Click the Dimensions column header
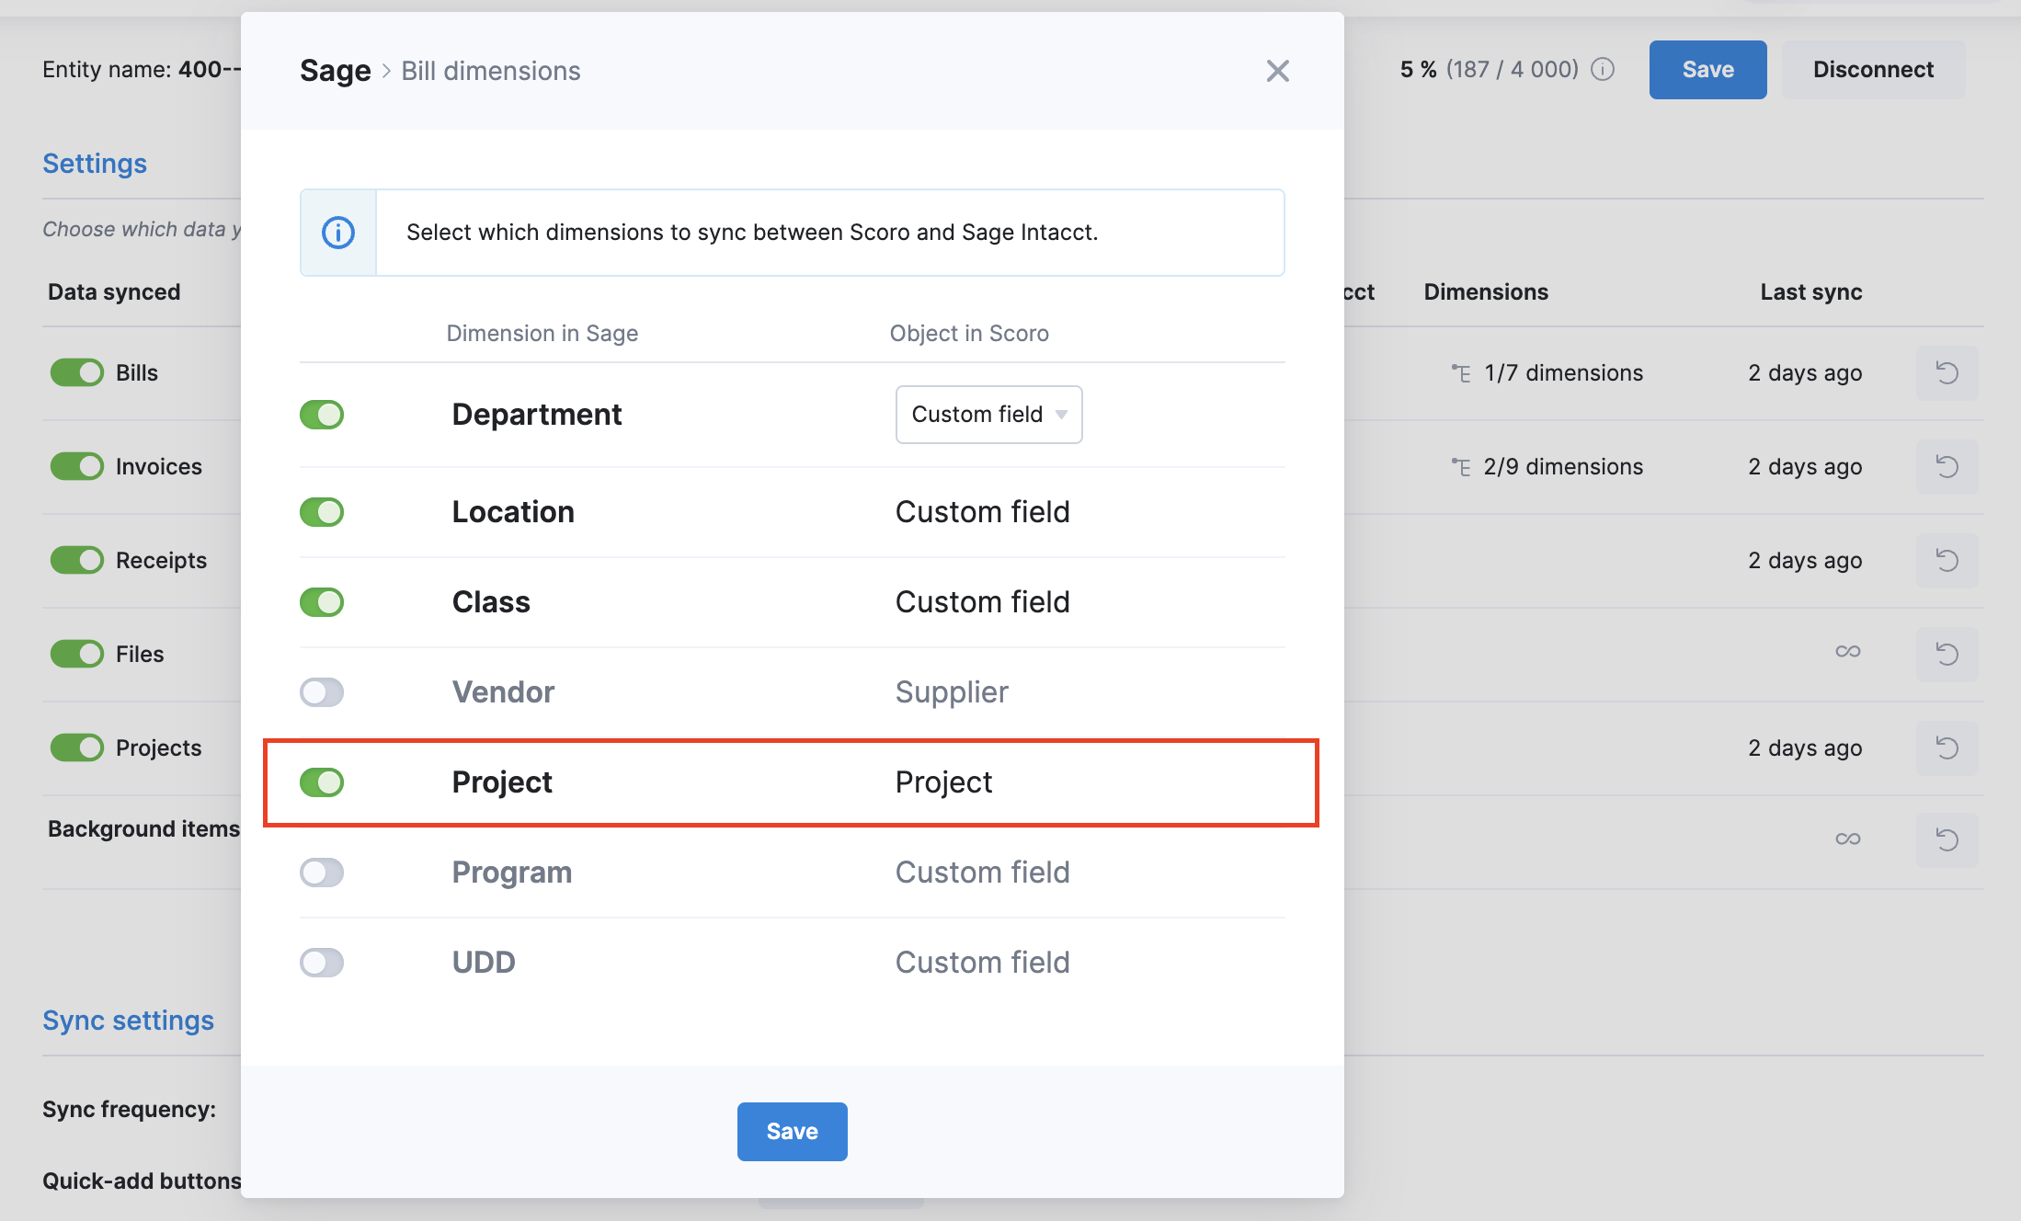 click(1486, 292)
